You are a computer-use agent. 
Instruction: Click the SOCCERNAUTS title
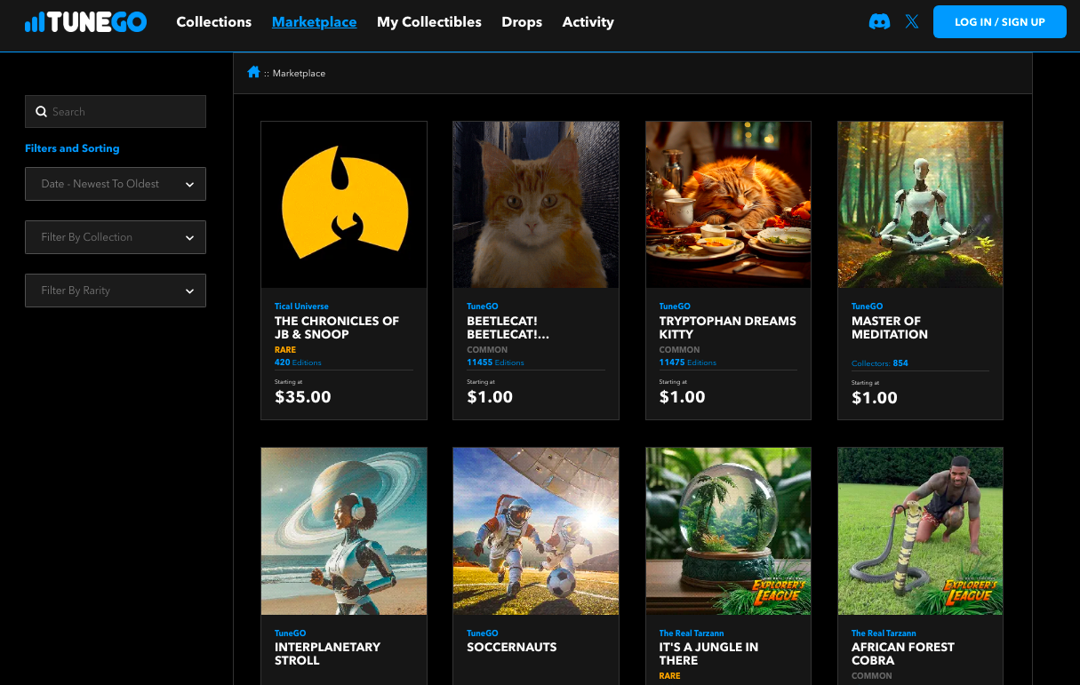(x=512, y=647)
